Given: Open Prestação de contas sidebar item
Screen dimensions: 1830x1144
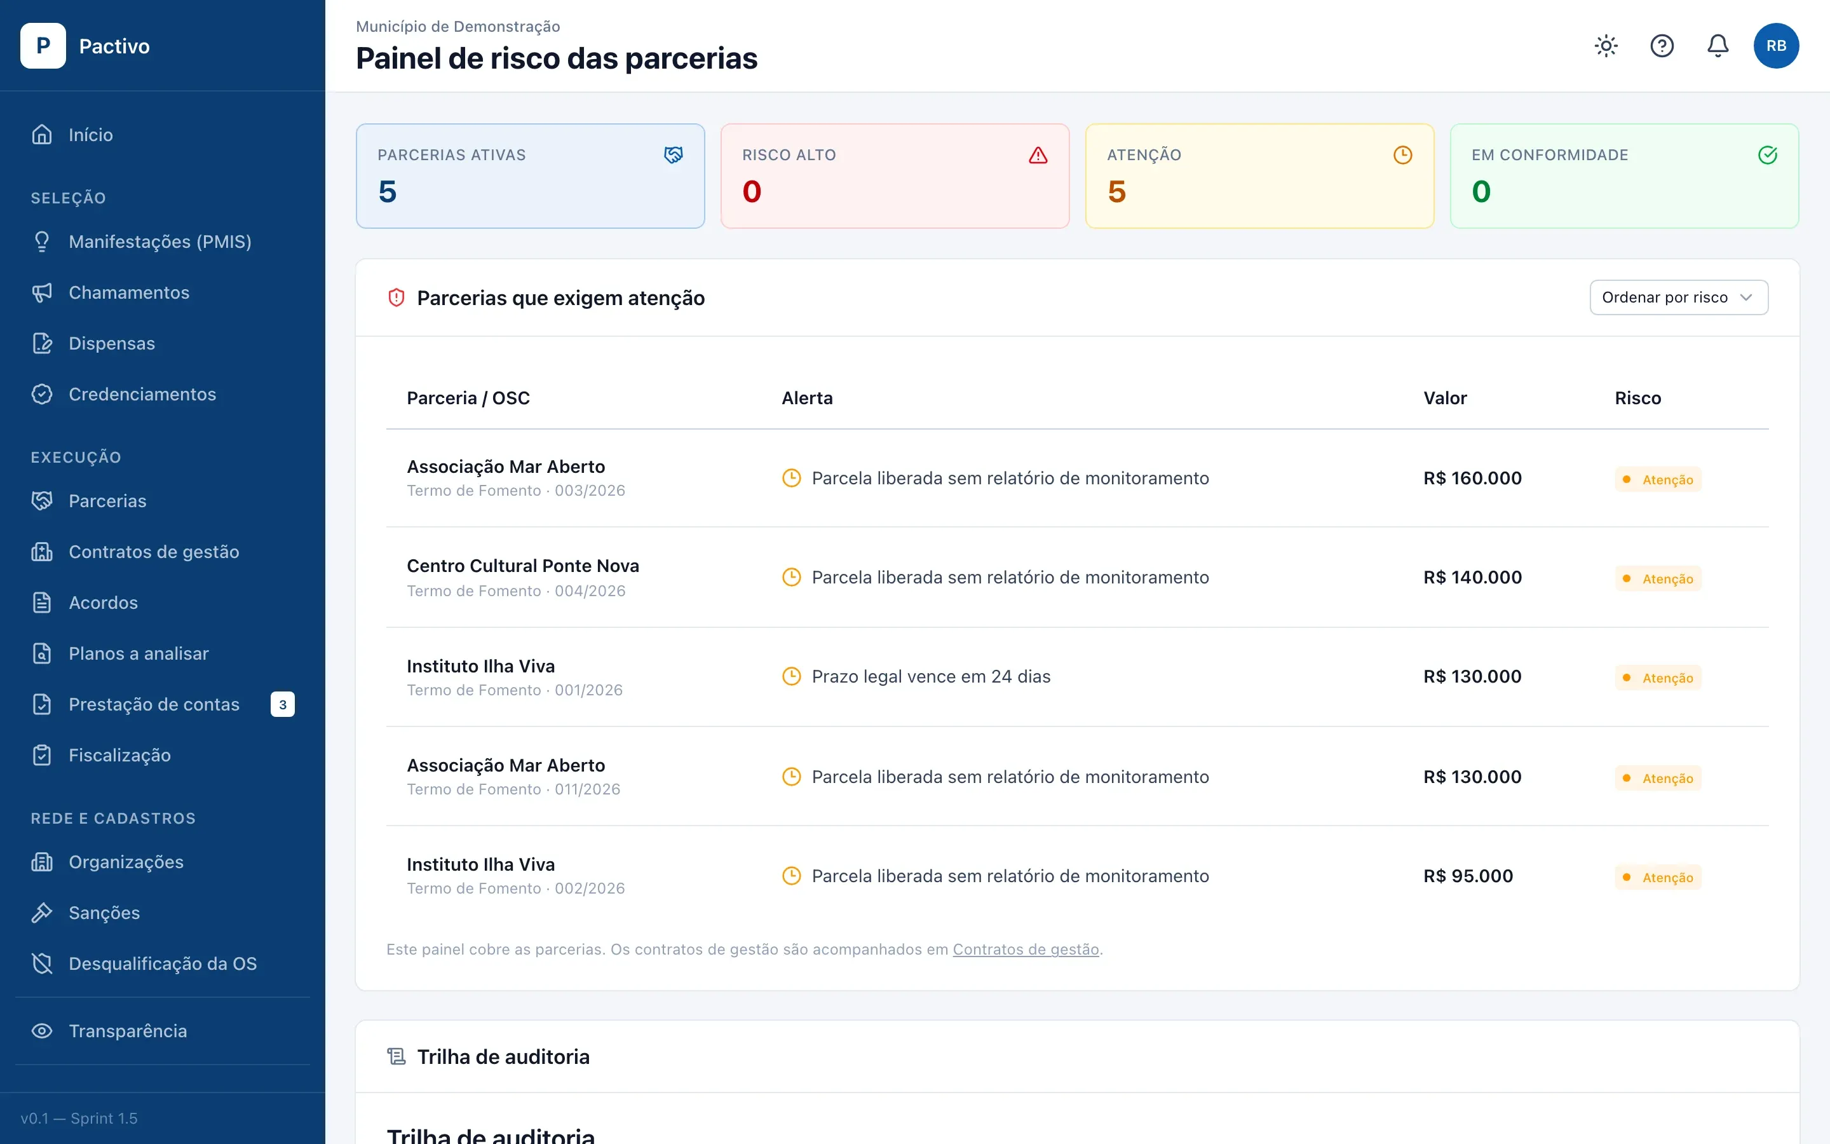Looking at the screenshot, I should pos(163,704).
